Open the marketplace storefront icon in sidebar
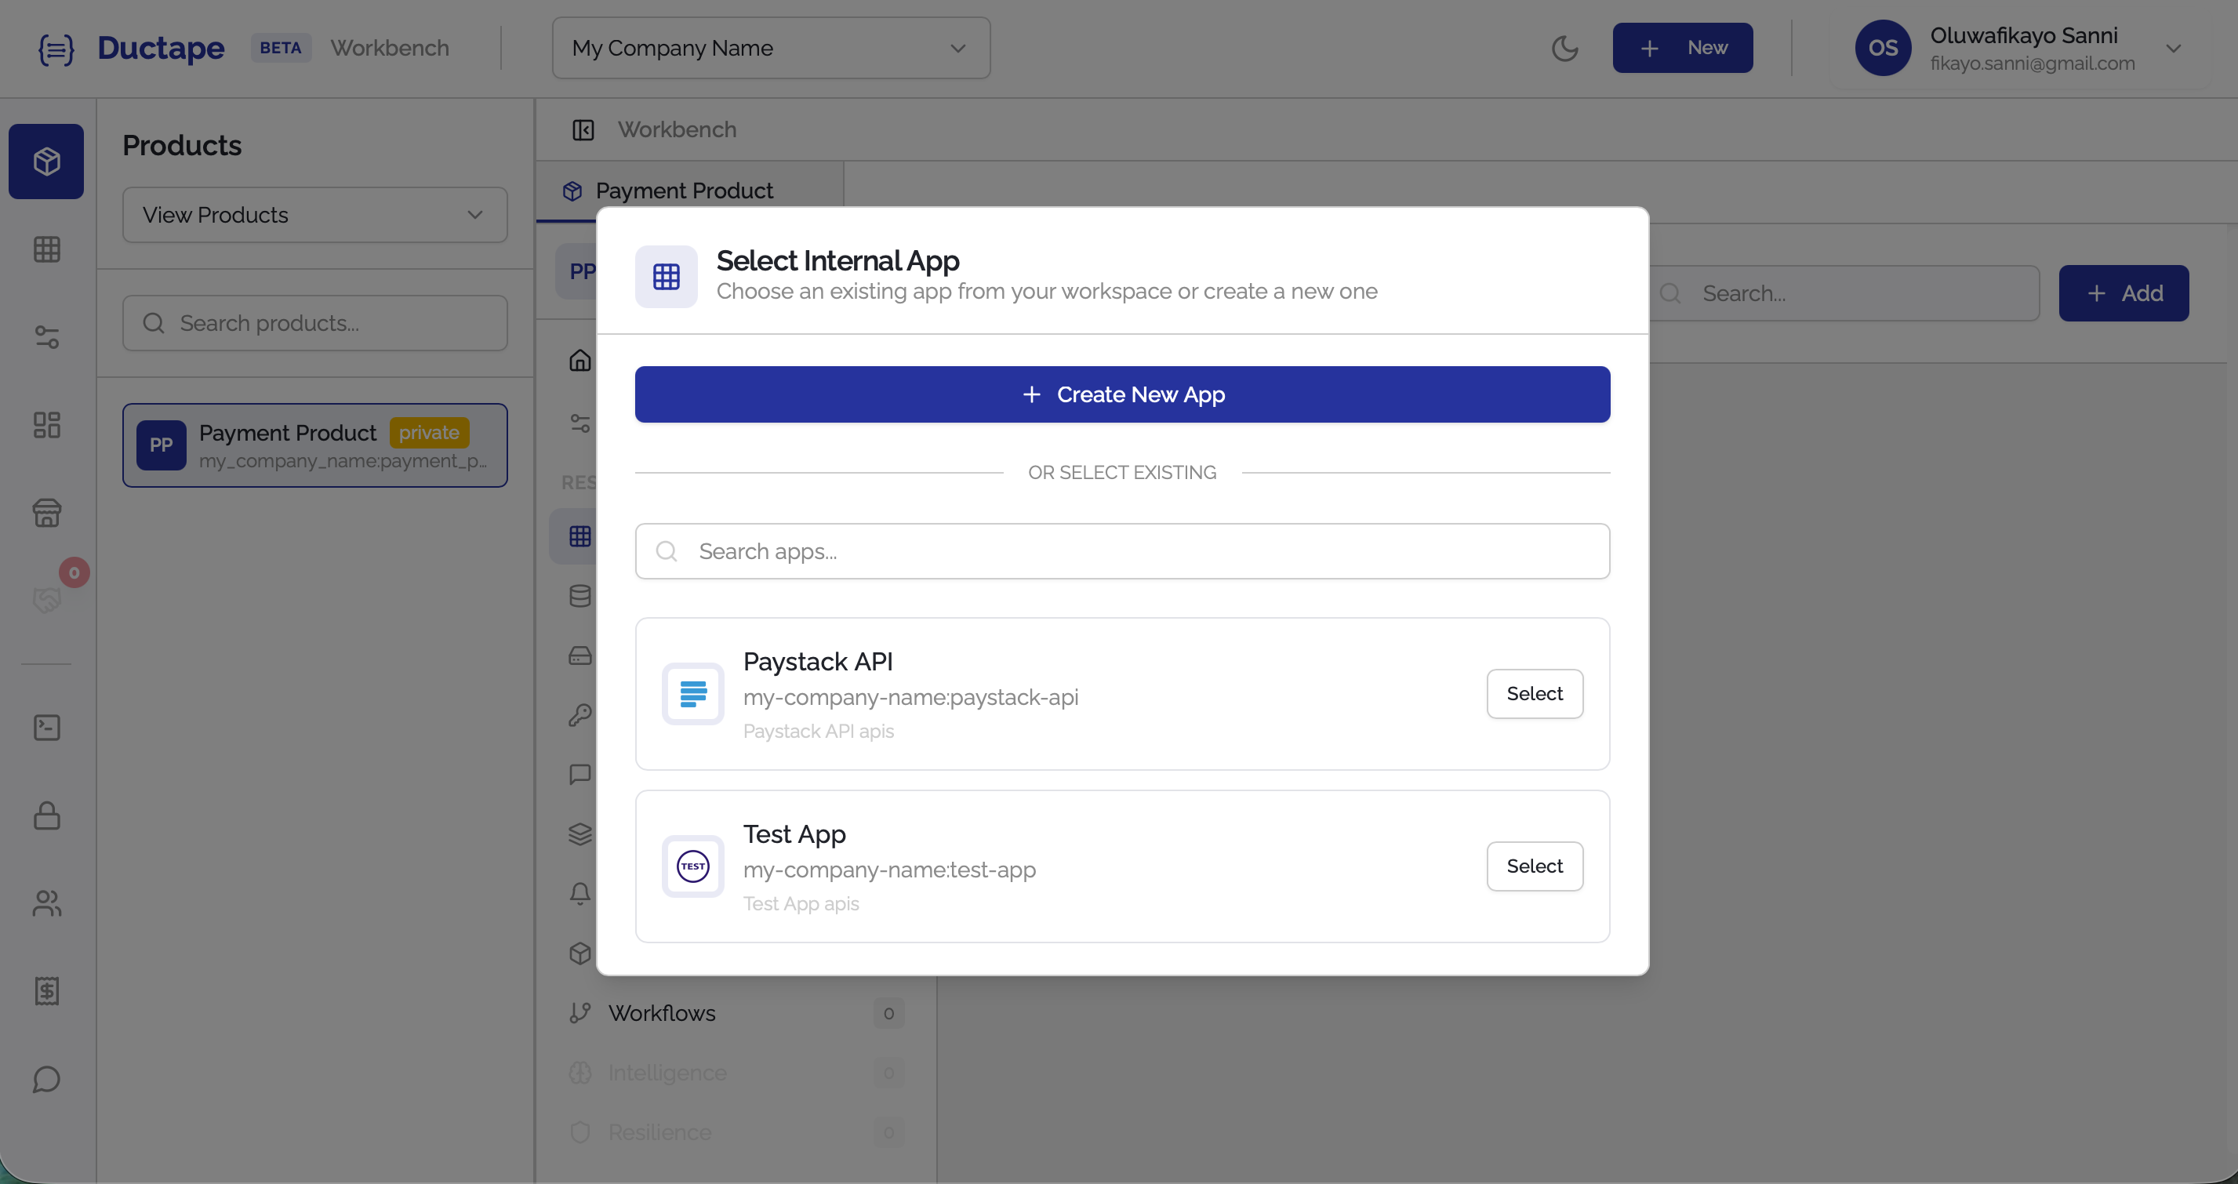This screenshot has height=1184, width=2238. tap(46, 513)
